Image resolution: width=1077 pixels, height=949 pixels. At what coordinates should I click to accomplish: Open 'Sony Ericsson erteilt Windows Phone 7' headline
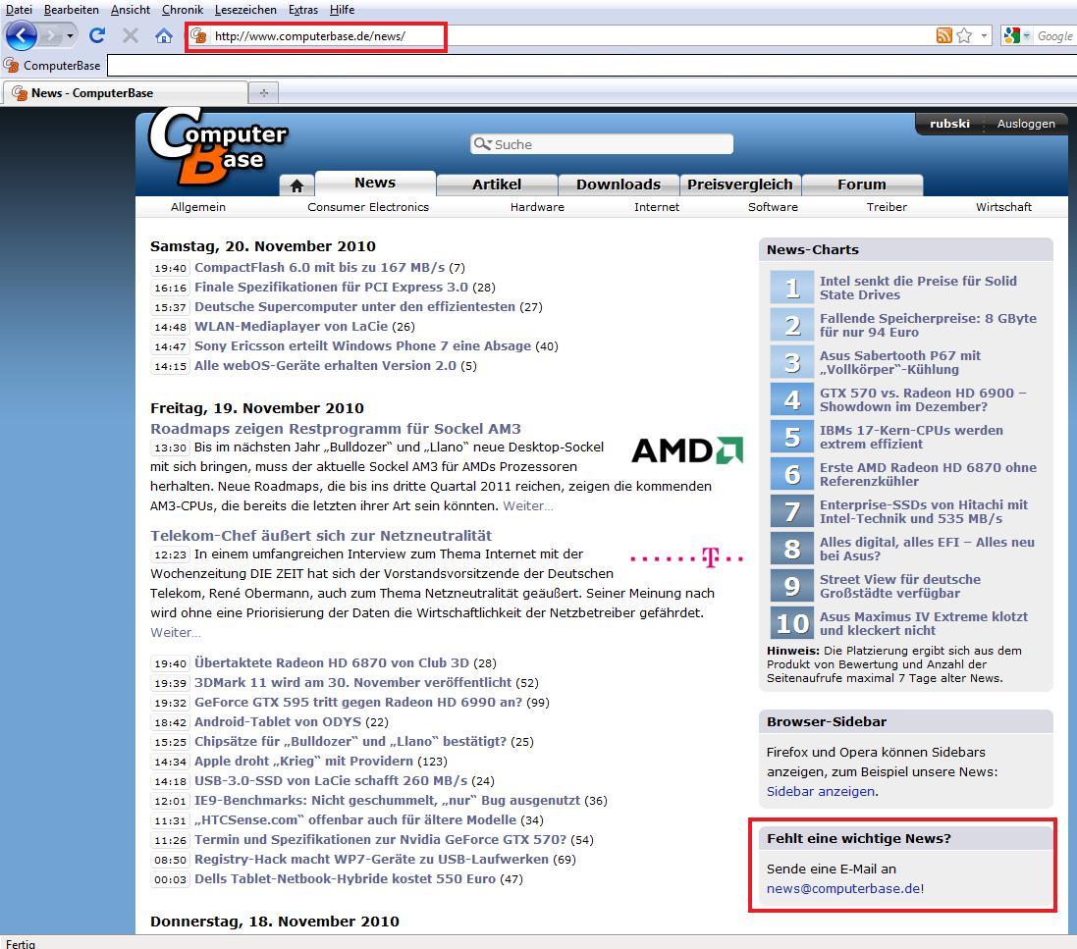point(362,346)
